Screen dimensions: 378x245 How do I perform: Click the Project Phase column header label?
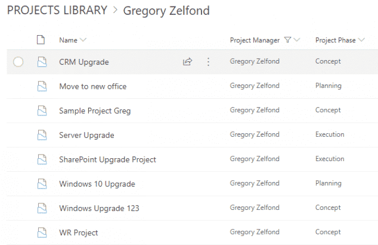point(334,40)
